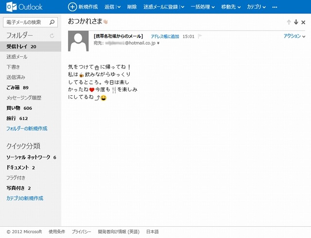Go to next message with down arrow
Screen dimensions: 311x238
point(296,22)
